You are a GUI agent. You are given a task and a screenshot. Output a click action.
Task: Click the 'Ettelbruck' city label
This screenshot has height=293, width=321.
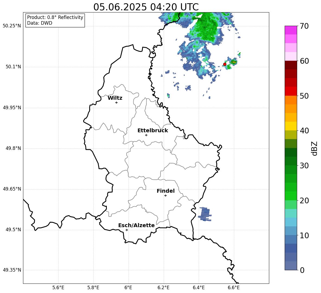153,131
